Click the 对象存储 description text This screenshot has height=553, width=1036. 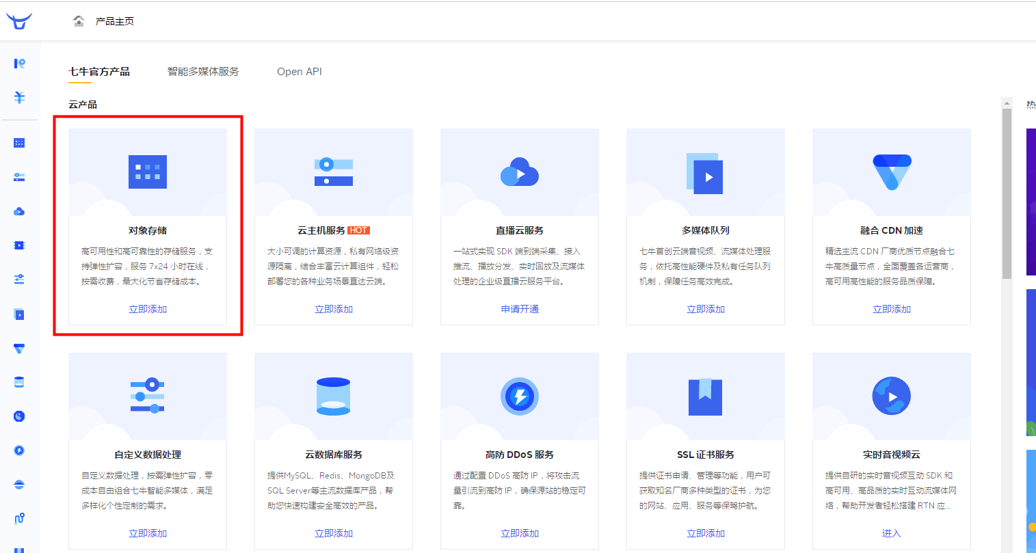[x=148, y=267]
